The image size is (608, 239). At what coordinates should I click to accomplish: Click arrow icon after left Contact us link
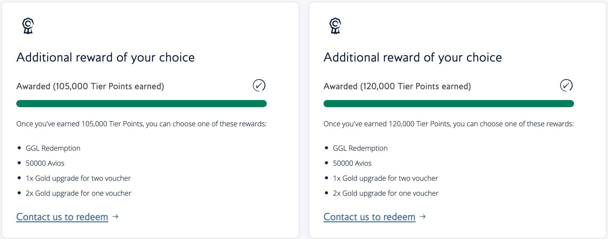[115, 217]
